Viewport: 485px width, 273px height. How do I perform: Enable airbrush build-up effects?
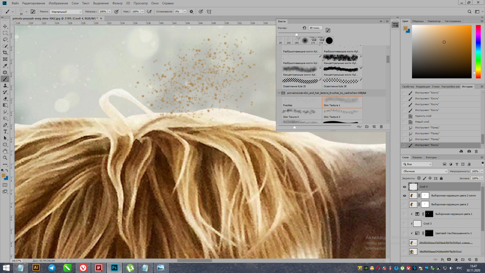pyautogui.click(x=149, y=12)
